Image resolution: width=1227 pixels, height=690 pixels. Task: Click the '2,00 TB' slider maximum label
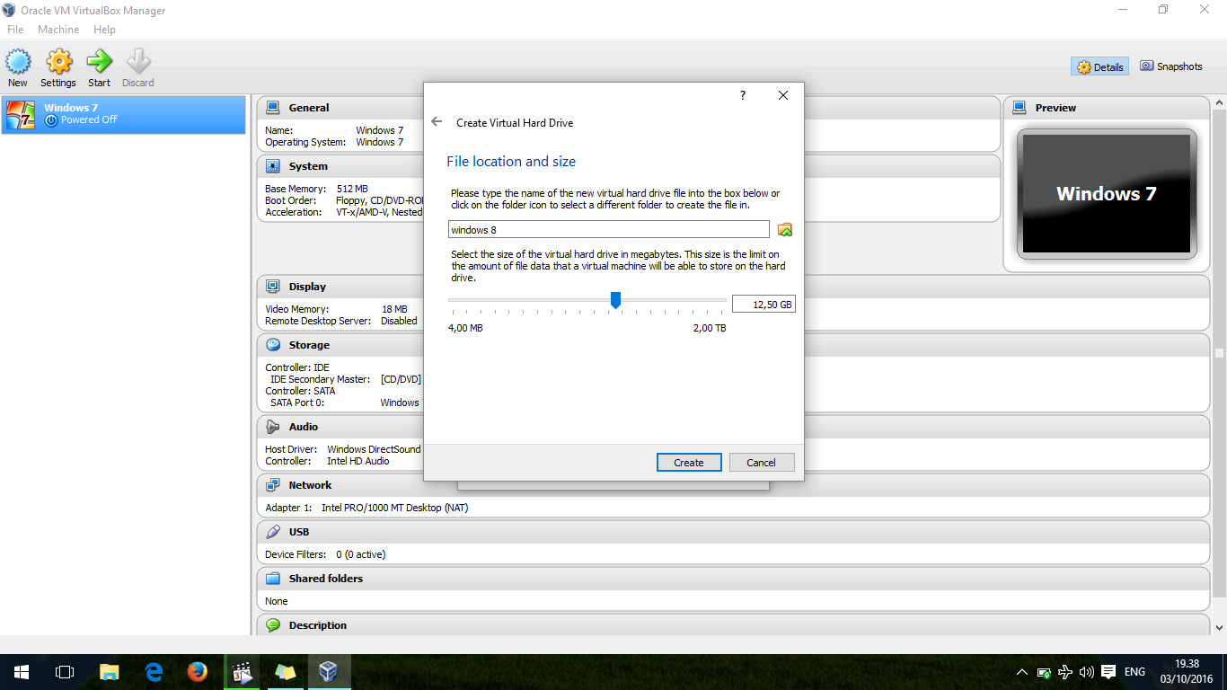click(710, 329)
